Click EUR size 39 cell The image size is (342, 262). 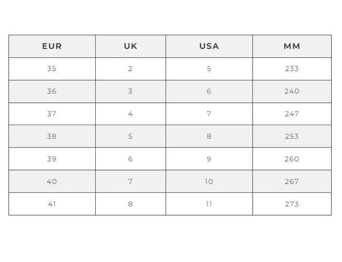52,159
